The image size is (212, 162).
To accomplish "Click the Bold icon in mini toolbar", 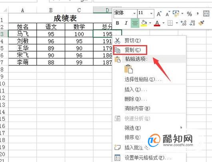I will tap(118, 23).
